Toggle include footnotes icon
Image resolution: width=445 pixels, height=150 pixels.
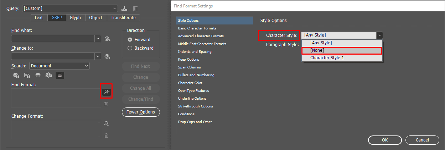(60, 75)
